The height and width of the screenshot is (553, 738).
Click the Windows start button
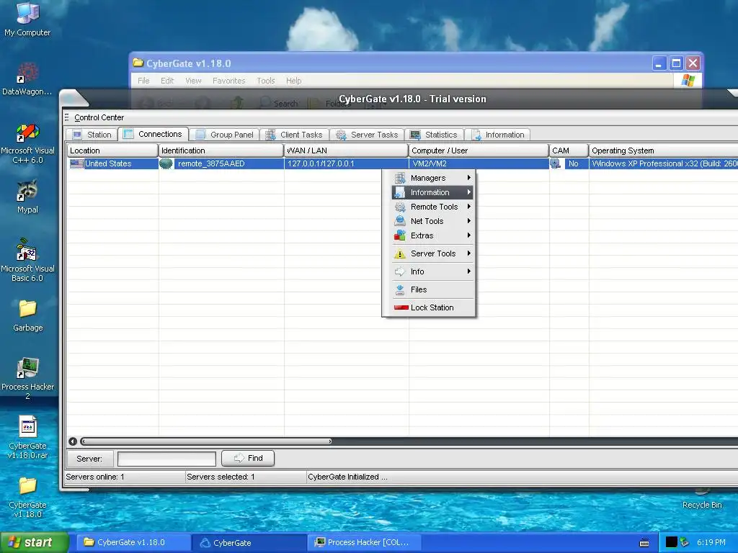35,542
